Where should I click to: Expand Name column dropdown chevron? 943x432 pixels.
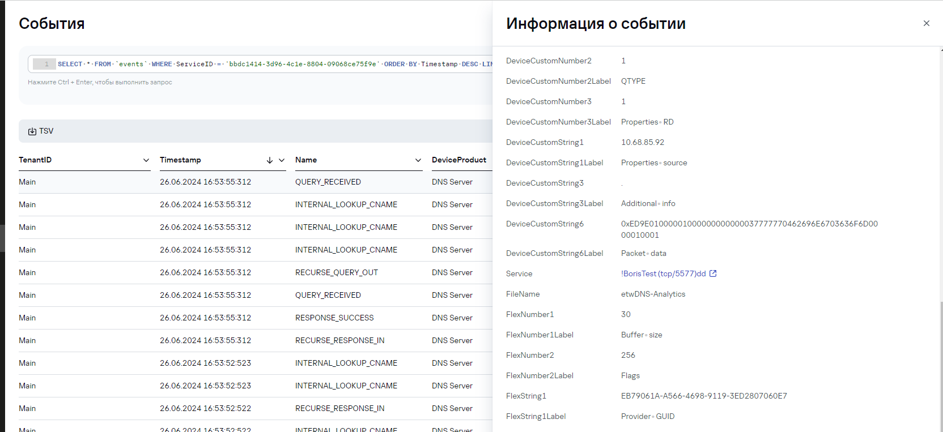pos(418,160)
